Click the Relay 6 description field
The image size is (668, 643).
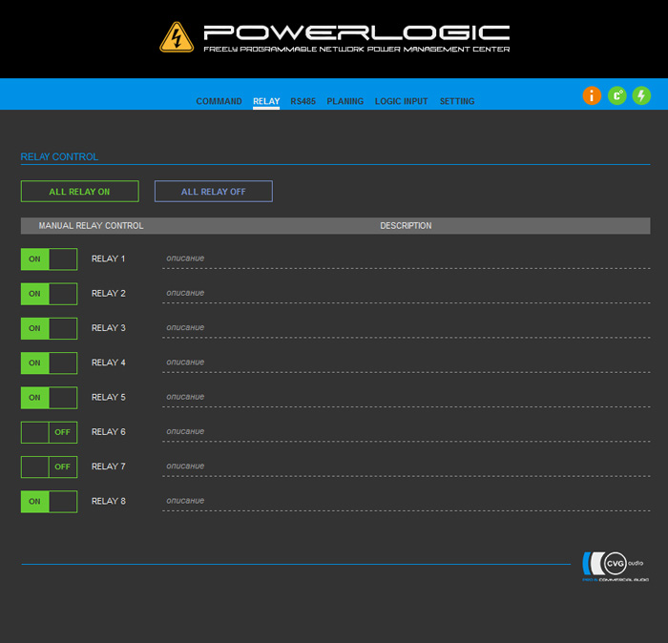[x=406, y=432]
